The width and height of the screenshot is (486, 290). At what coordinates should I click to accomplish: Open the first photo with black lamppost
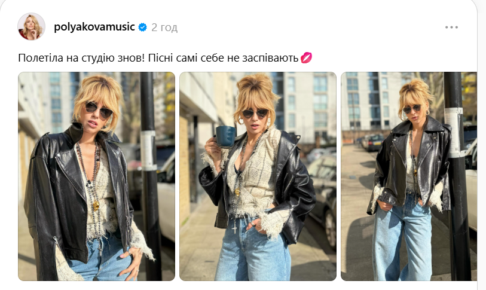pos(96,176)
